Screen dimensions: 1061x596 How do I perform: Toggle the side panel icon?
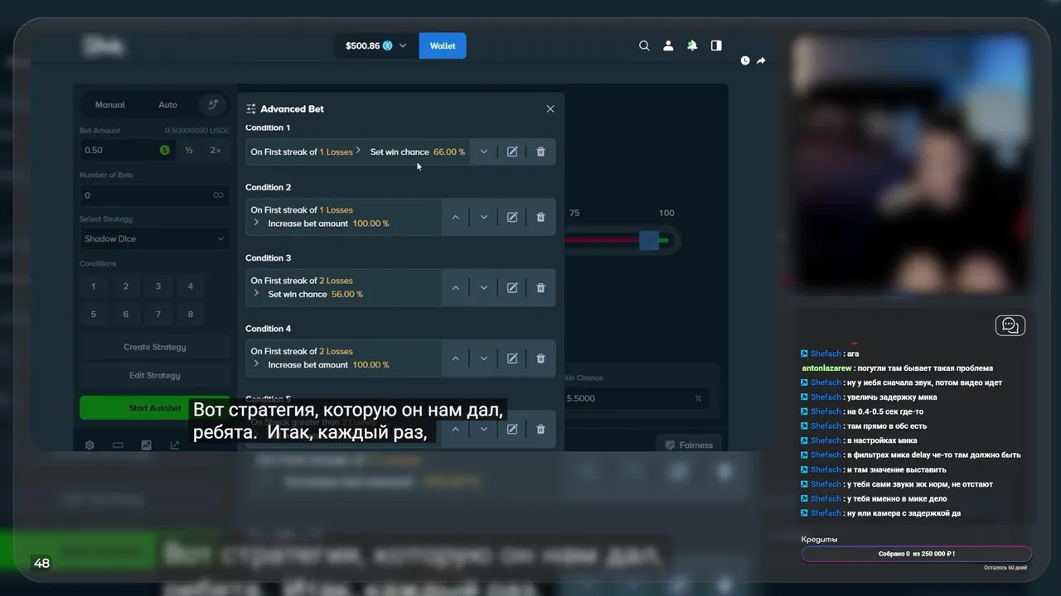716,46
